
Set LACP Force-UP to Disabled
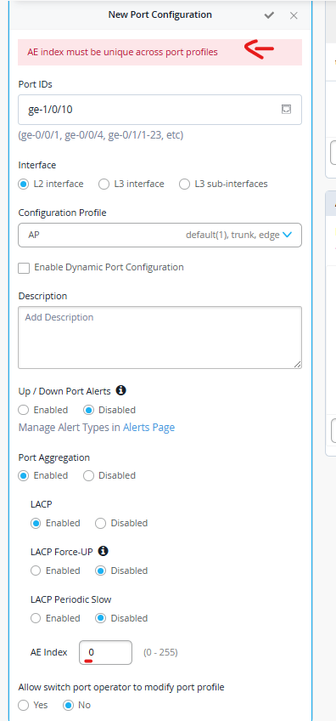coord(100,571)
